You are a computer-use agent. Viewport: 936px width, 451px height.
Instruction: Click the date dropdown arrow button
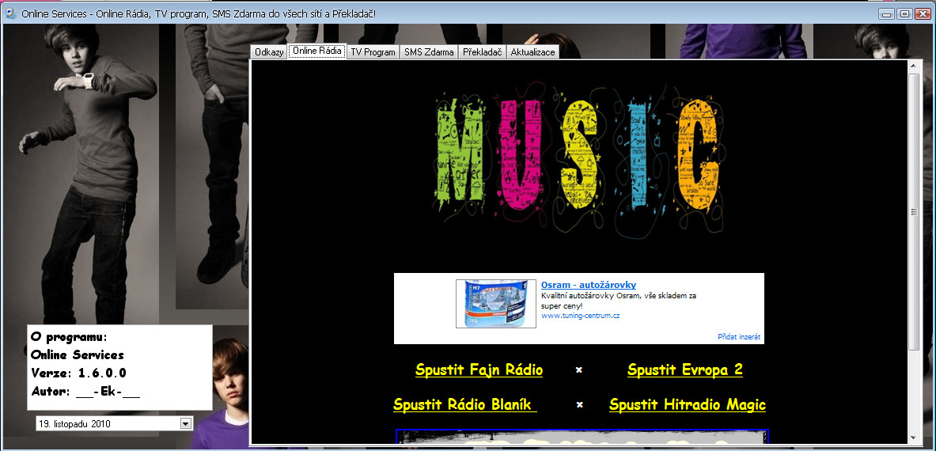(x=186, y=423)
